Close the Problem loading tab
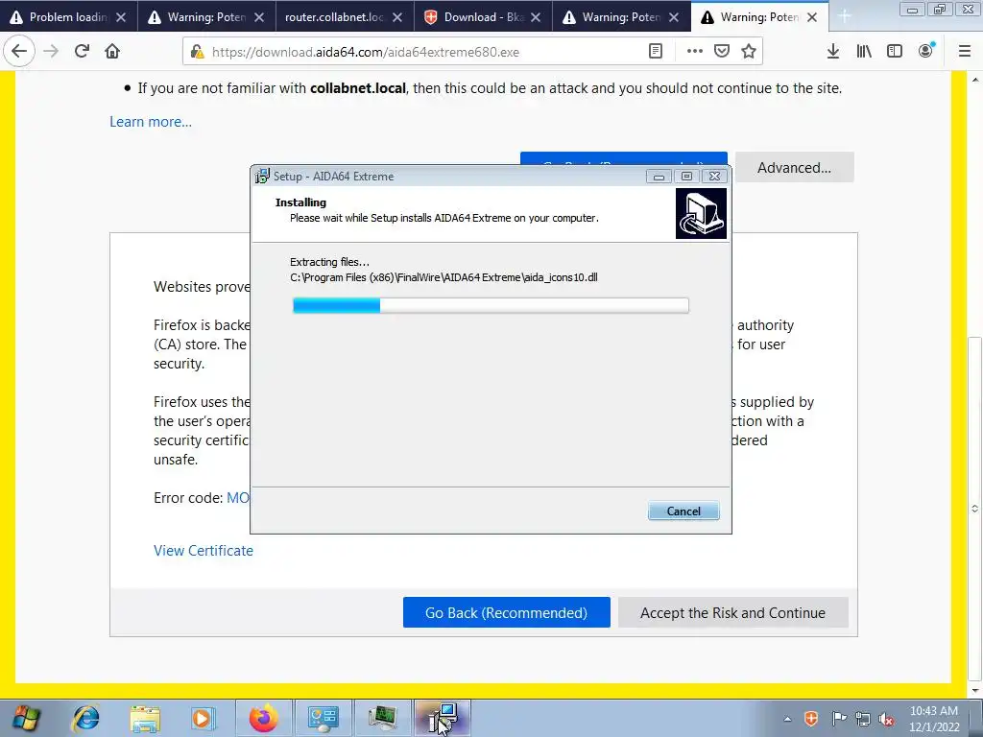The width and height of the screenshot is (983, 737). point(121,17)
